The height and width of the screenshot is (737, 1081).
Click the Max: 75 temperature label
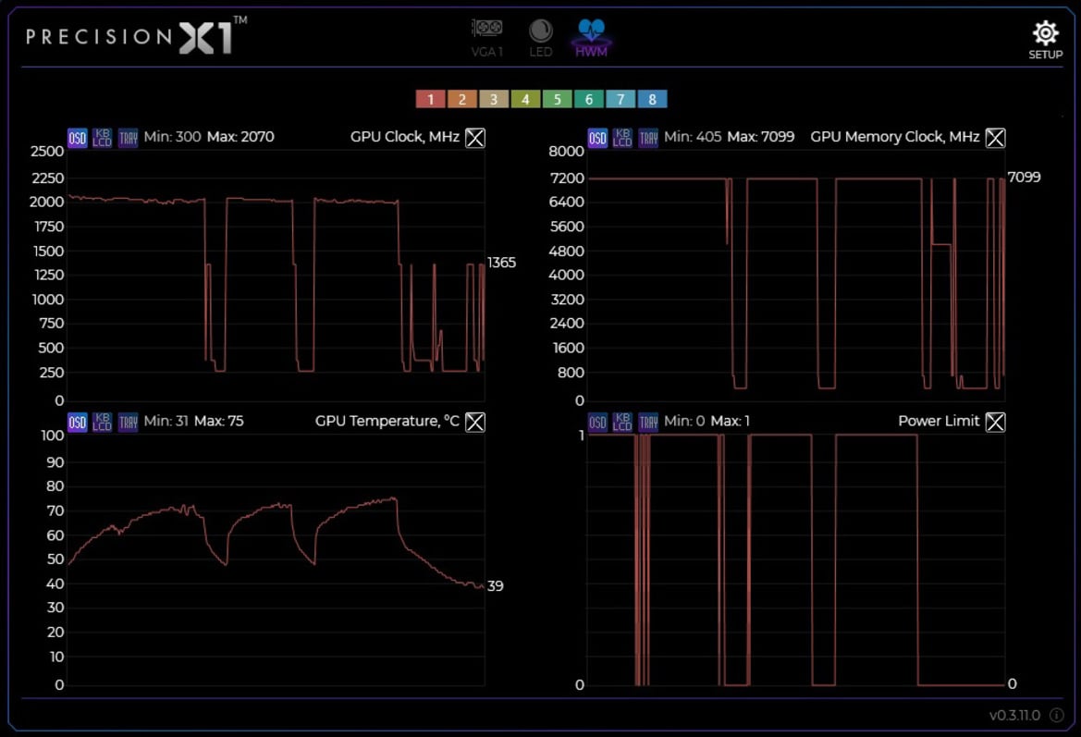pos(218,421)
